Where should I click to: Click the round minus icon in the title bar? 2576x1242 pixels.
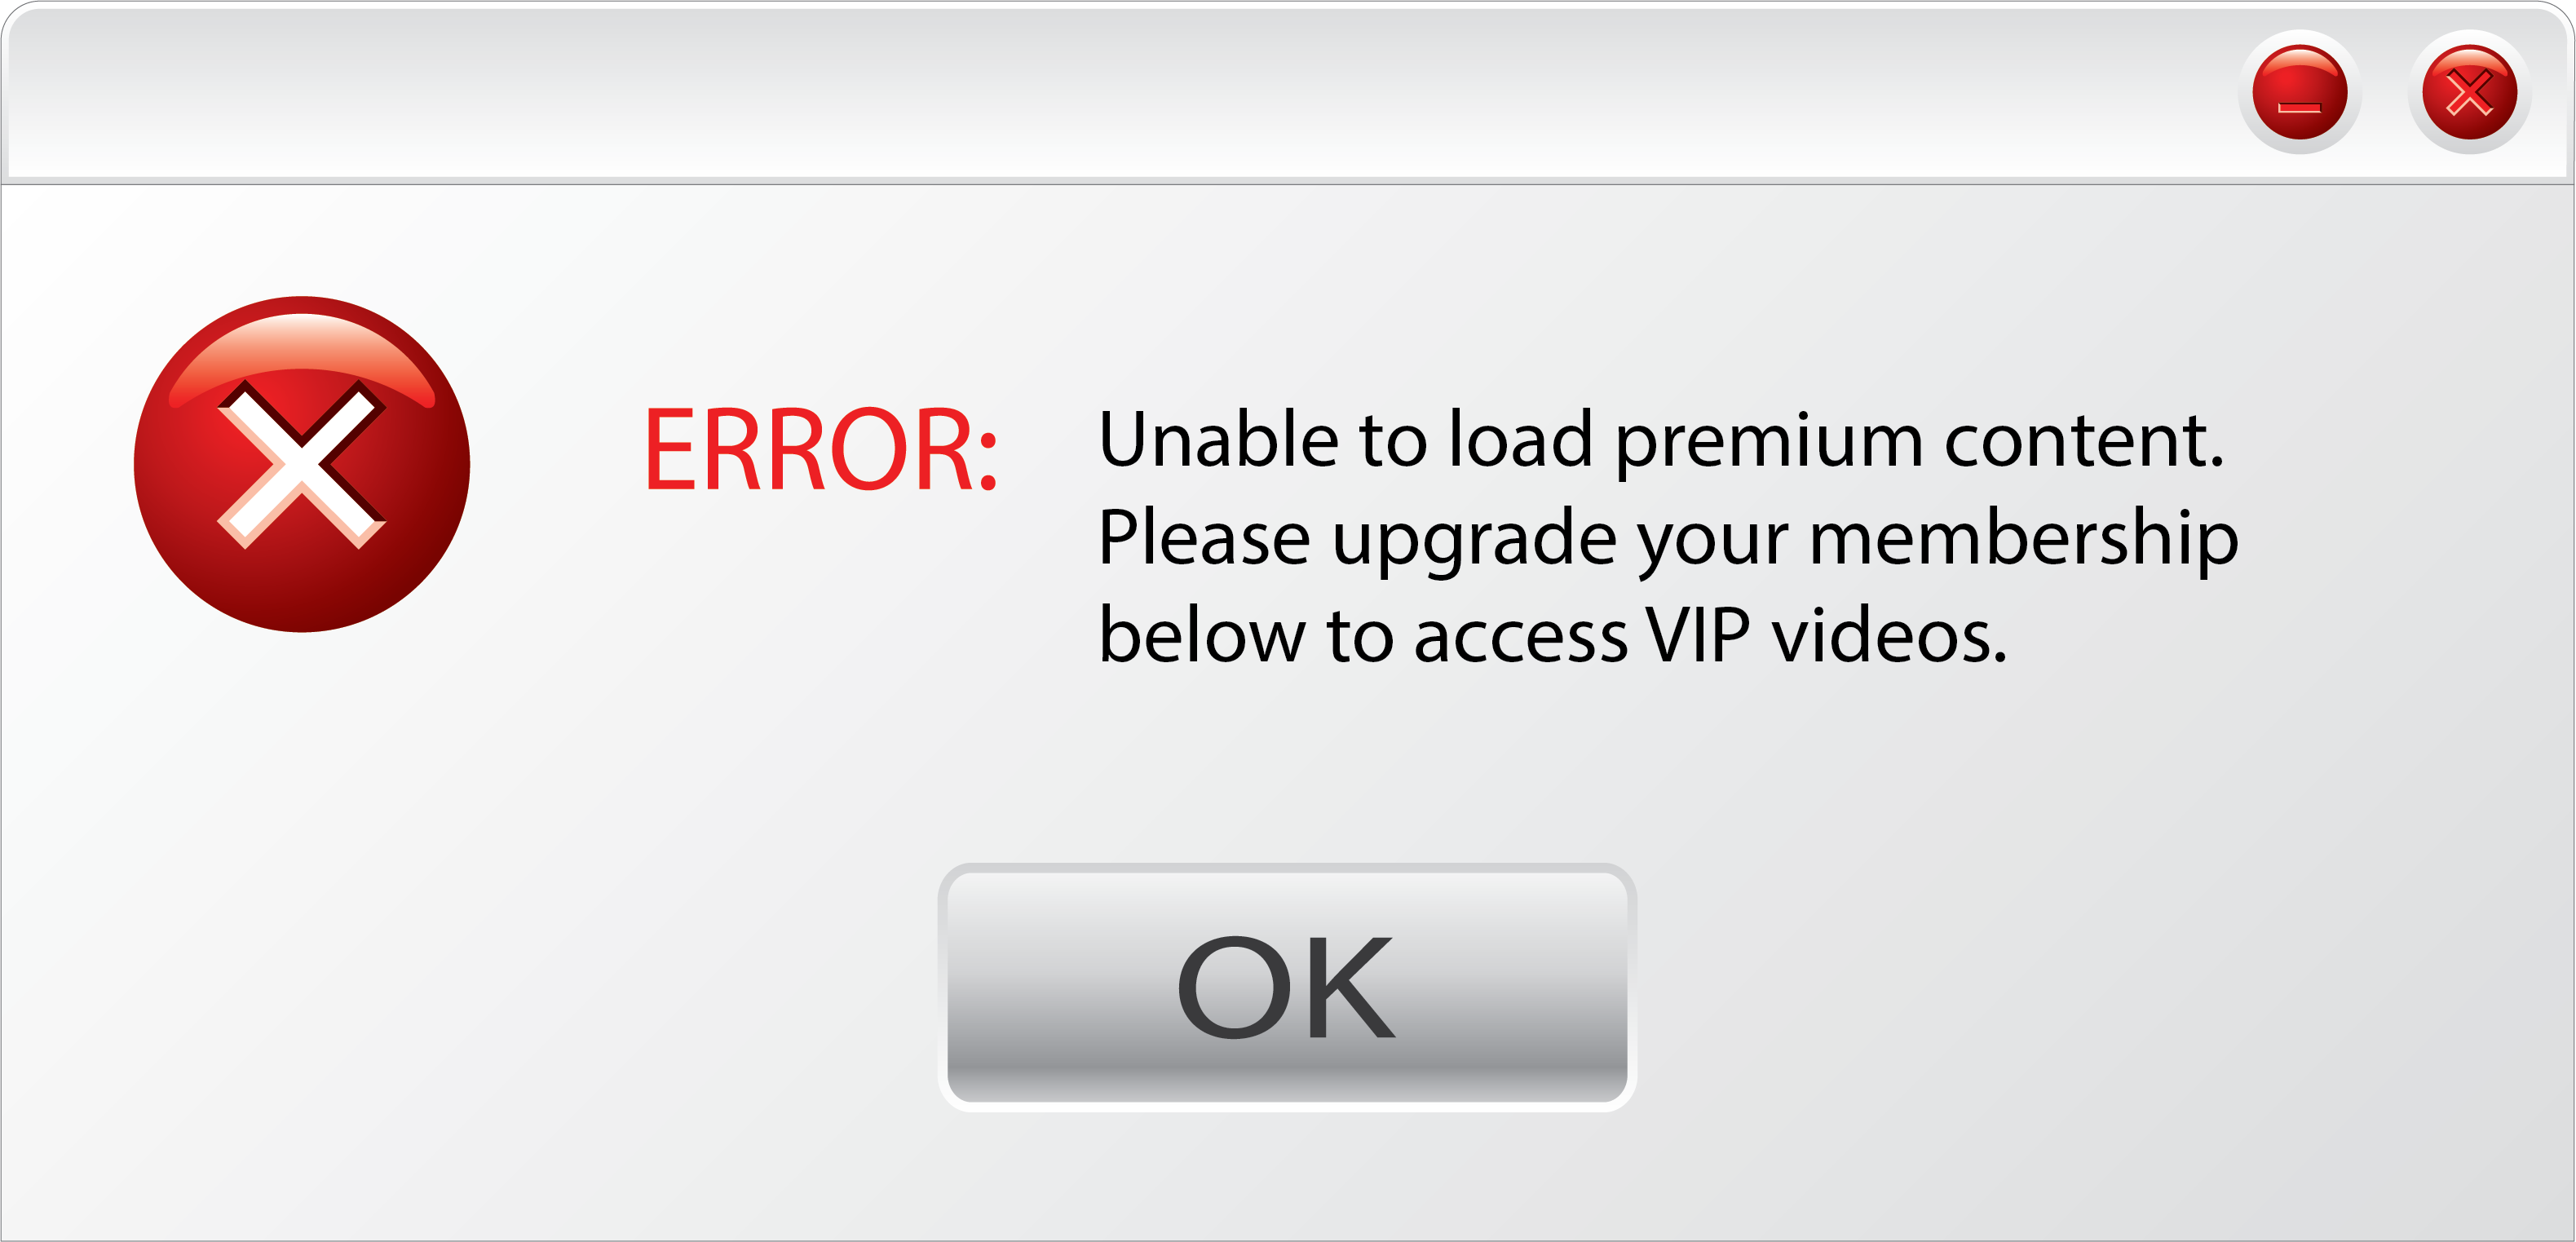[2299, 92]
